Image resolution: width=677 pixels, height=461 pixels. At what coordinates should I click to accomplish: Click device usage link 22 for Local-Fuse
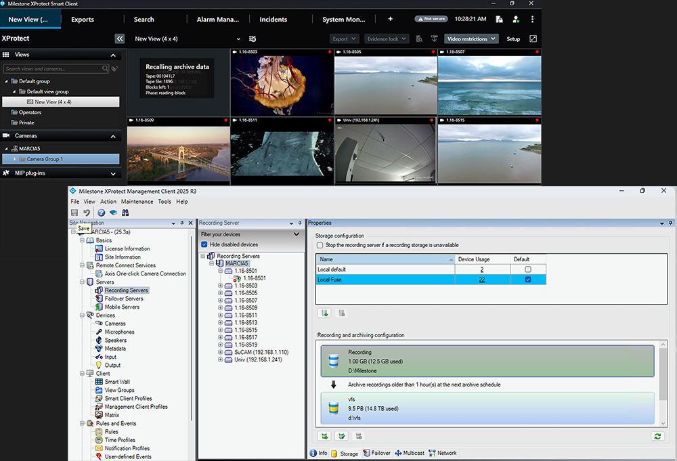click(482, 280)
